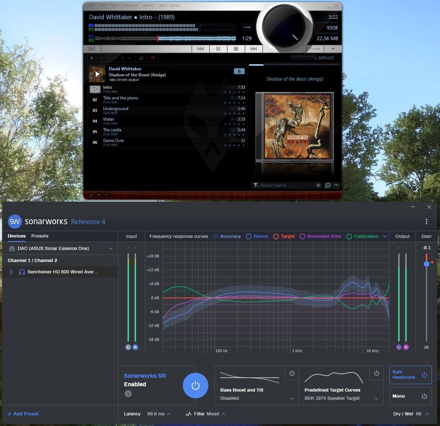440x426 pixels.
Task: Toggle the Predefined Target Curves power button
Action: coord(377,373)
